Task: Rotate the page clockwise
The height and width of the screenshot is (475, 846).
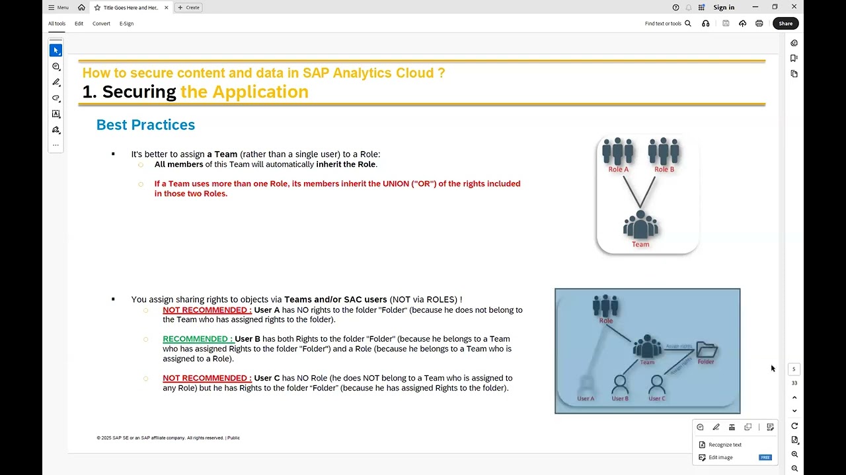Action: (794, 426)
